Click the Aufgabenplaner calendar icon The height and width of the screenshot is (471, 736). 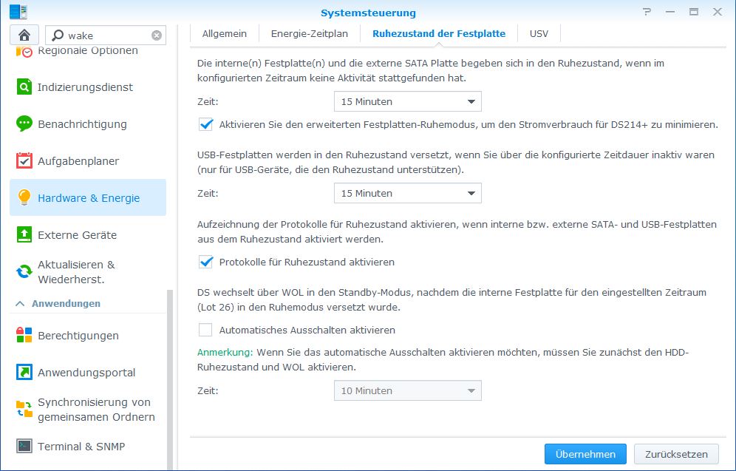pos(24,160)
